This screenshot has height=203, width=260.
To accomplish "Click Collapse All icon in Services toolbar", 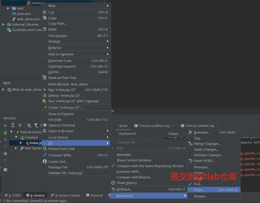I will click(x=20, y=125).
